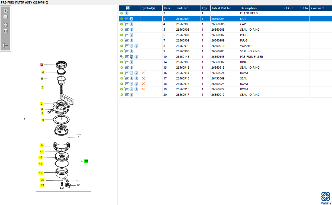The width and height of the screenshot is (332, 205).
Task: Add CAP 26560906 to cart
Action: [127, 24]
